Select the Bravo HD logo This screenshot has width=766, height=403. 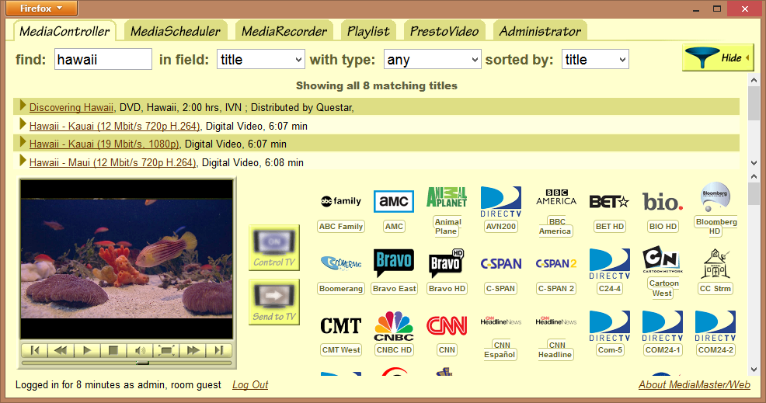click(447, 263)
